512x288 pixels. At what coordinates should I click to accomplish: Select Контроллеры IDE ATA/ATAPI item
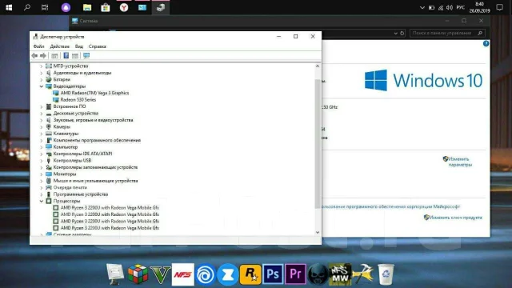[82, 154]
